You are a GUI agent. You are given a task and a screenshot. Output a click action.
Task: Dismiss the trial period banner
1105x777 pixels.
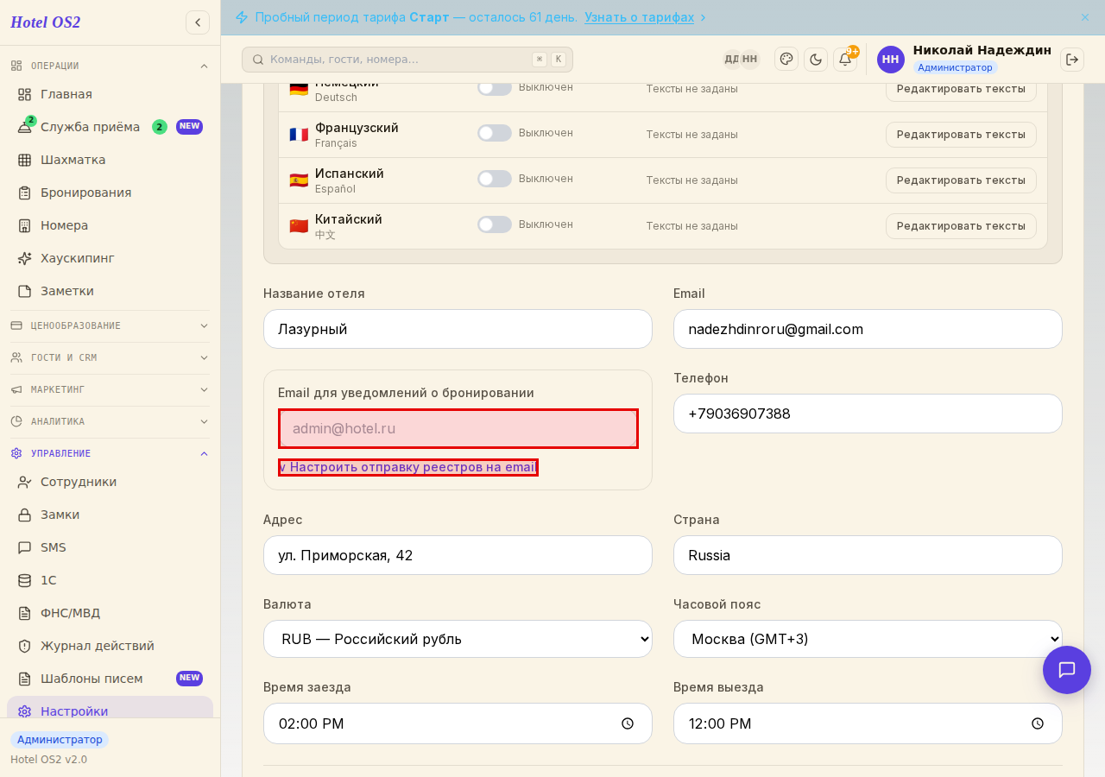tap(1085, 17)
